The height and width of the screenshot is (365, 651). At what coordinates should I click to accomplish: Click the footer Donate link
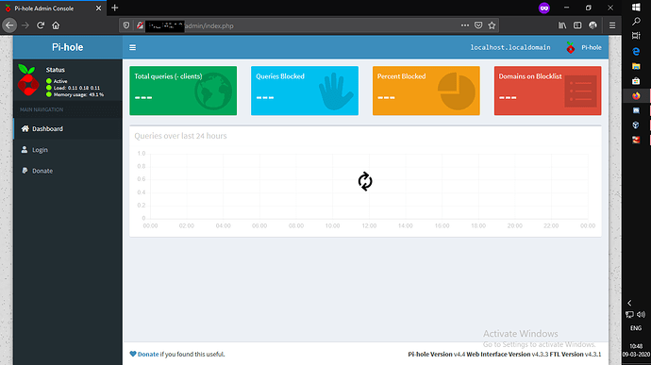[x=148, y=355]
